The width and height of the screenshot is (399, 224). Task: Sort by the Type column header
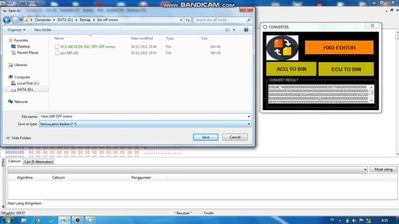tap(170, 39)
